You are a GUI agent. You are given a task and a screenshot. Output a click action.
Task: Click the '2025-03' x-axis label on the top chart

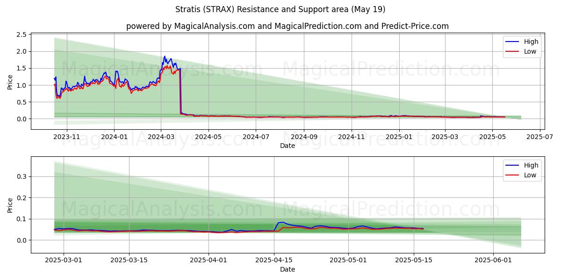pyautogui.click(x=445, y=137)
